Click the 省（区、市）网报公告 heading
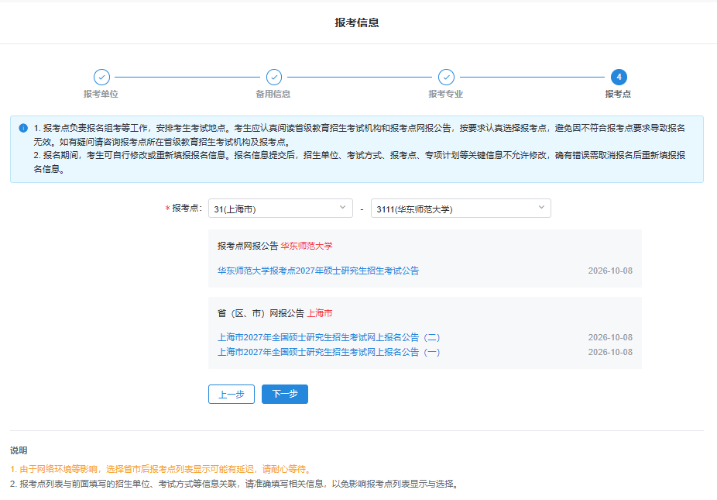 (261, 313)
